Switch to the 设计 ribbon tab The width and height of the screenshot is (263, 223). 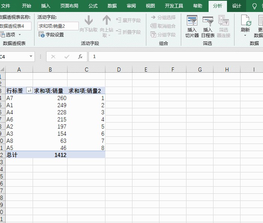click(236, 6)
